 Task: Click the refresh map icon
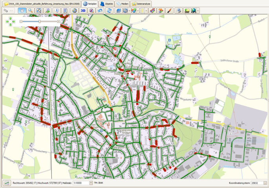pyautogui.click(x=109, y=11)
